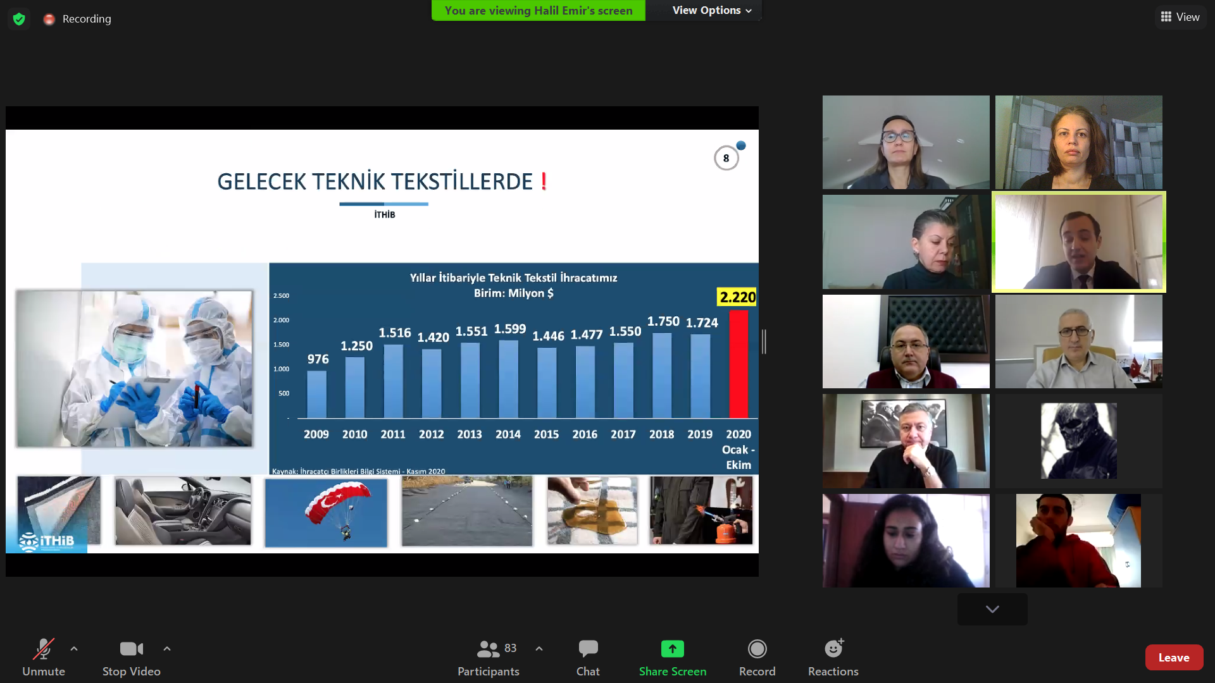Click the divider handle beside shared screen
Image resolution: width=1215 pixels, height=683 pixels.
tap(764, 341)
